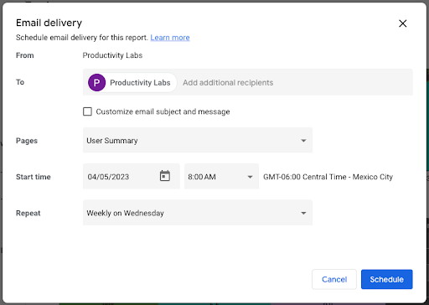
Task: Click the Pages label
Action: (x=27, y=141)
